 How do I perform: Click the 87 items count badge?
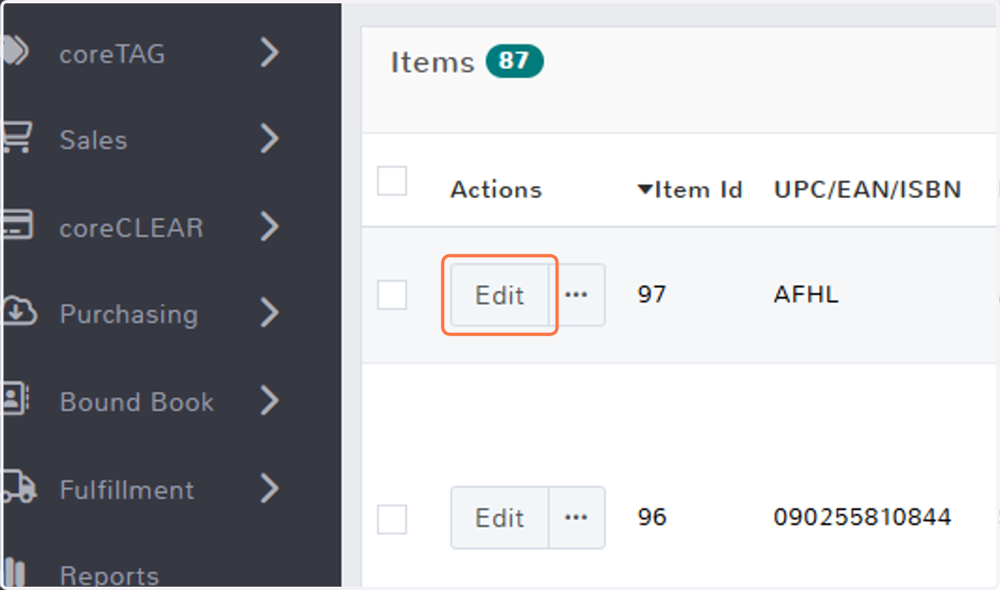pos(514,62)
